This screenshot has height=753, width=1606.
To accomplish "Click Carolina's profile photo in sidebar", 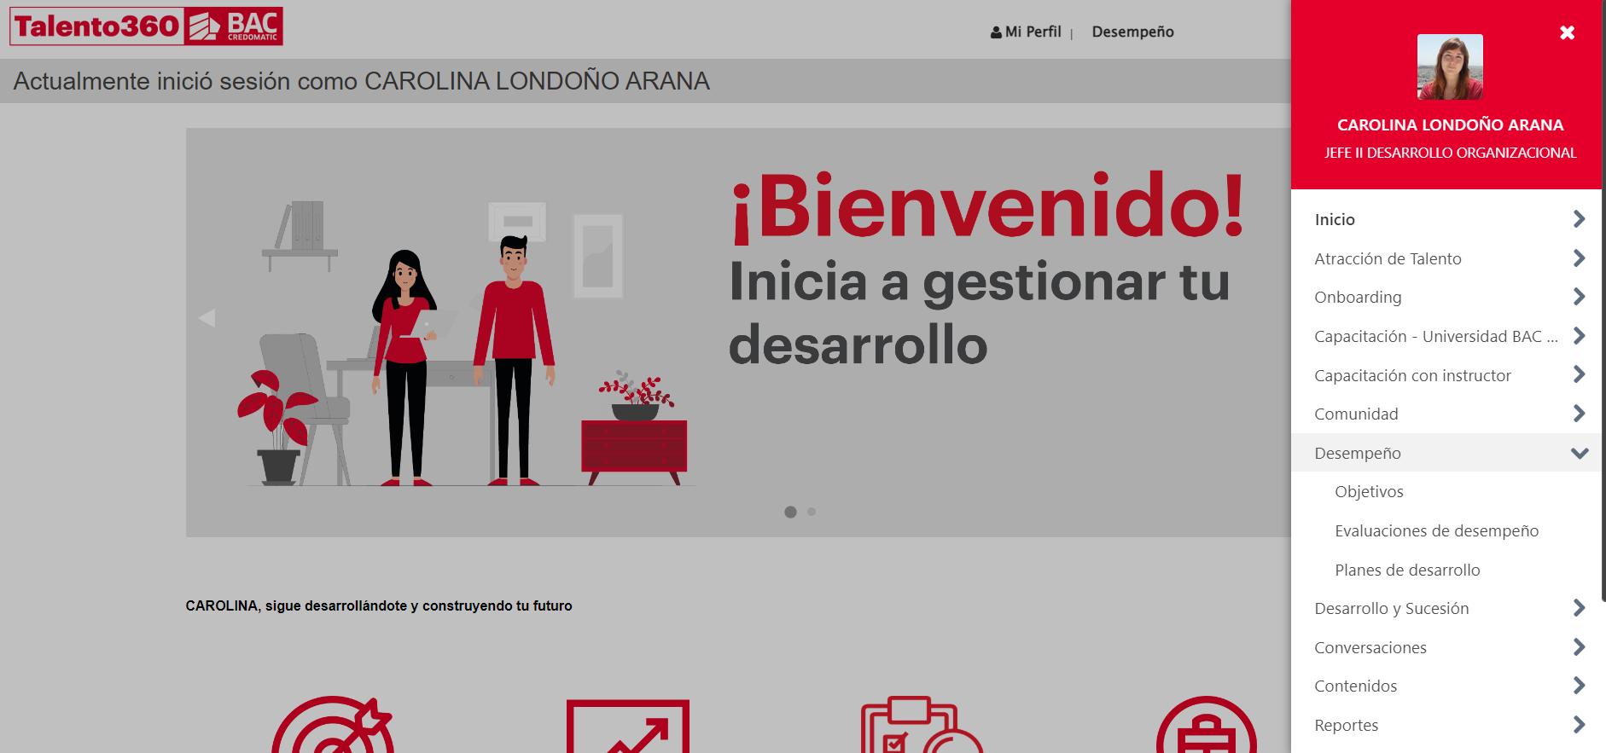I will point(1450,67).
